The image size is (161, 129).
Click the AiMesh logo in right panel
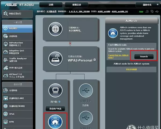(x=113, y=33)
